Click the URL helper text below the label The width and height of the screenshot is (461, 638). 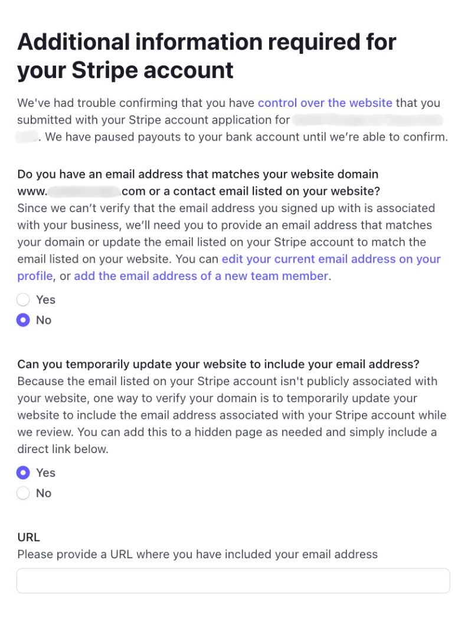click(198, 554)
